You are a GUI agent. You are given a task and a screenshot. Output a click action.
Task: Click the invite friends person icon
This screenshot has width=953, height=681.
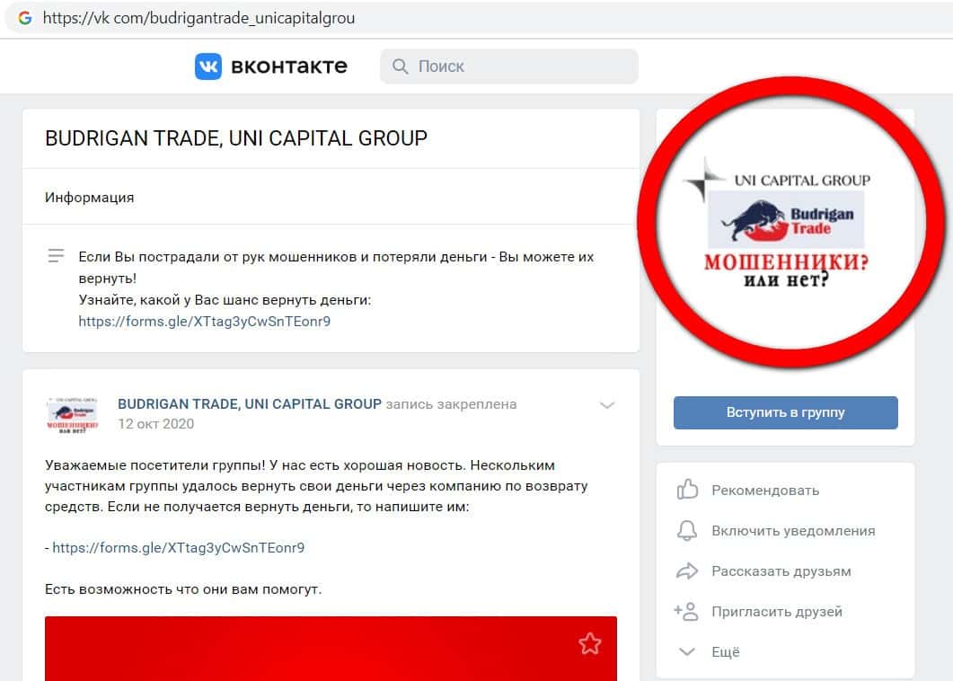click(687, 611)
